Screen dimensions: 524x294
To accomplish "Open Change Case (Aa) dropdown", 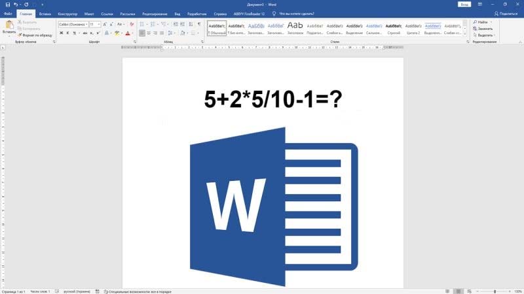I will pyautogui.click(x=121, y=24).
